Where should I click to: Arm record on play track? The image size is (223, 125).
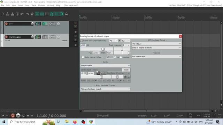pyautogui.click(x=6, y=24)
